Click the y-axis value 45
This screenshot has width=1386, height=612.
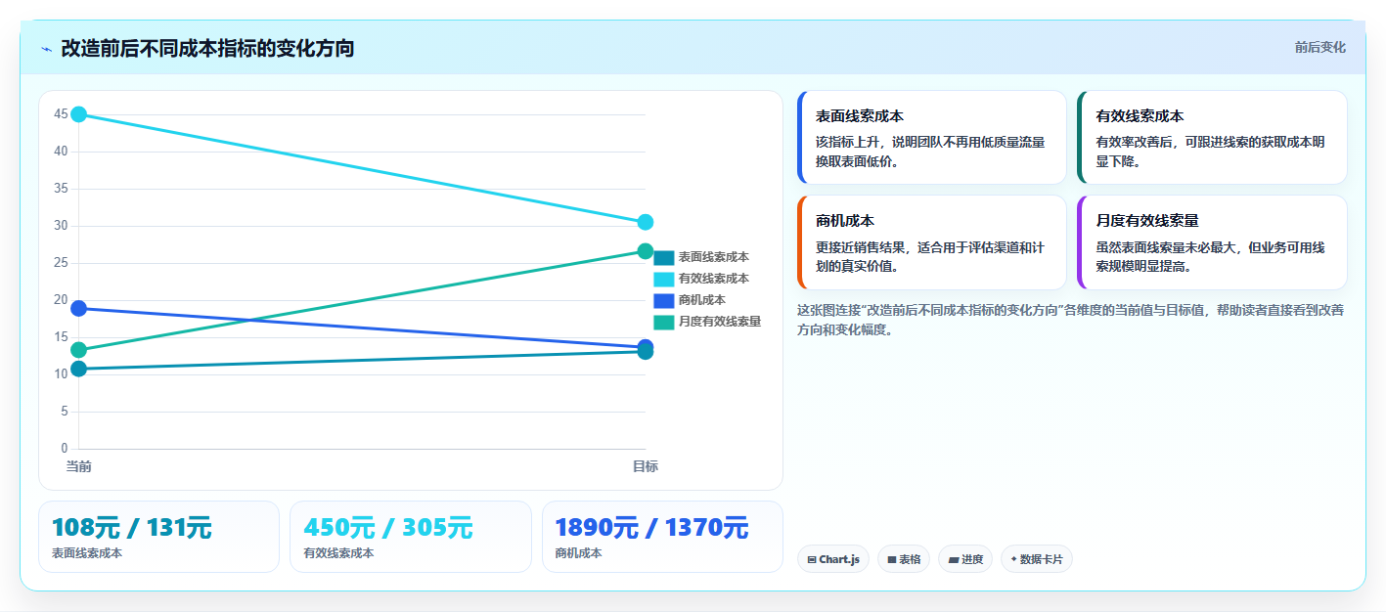point(61,114)
